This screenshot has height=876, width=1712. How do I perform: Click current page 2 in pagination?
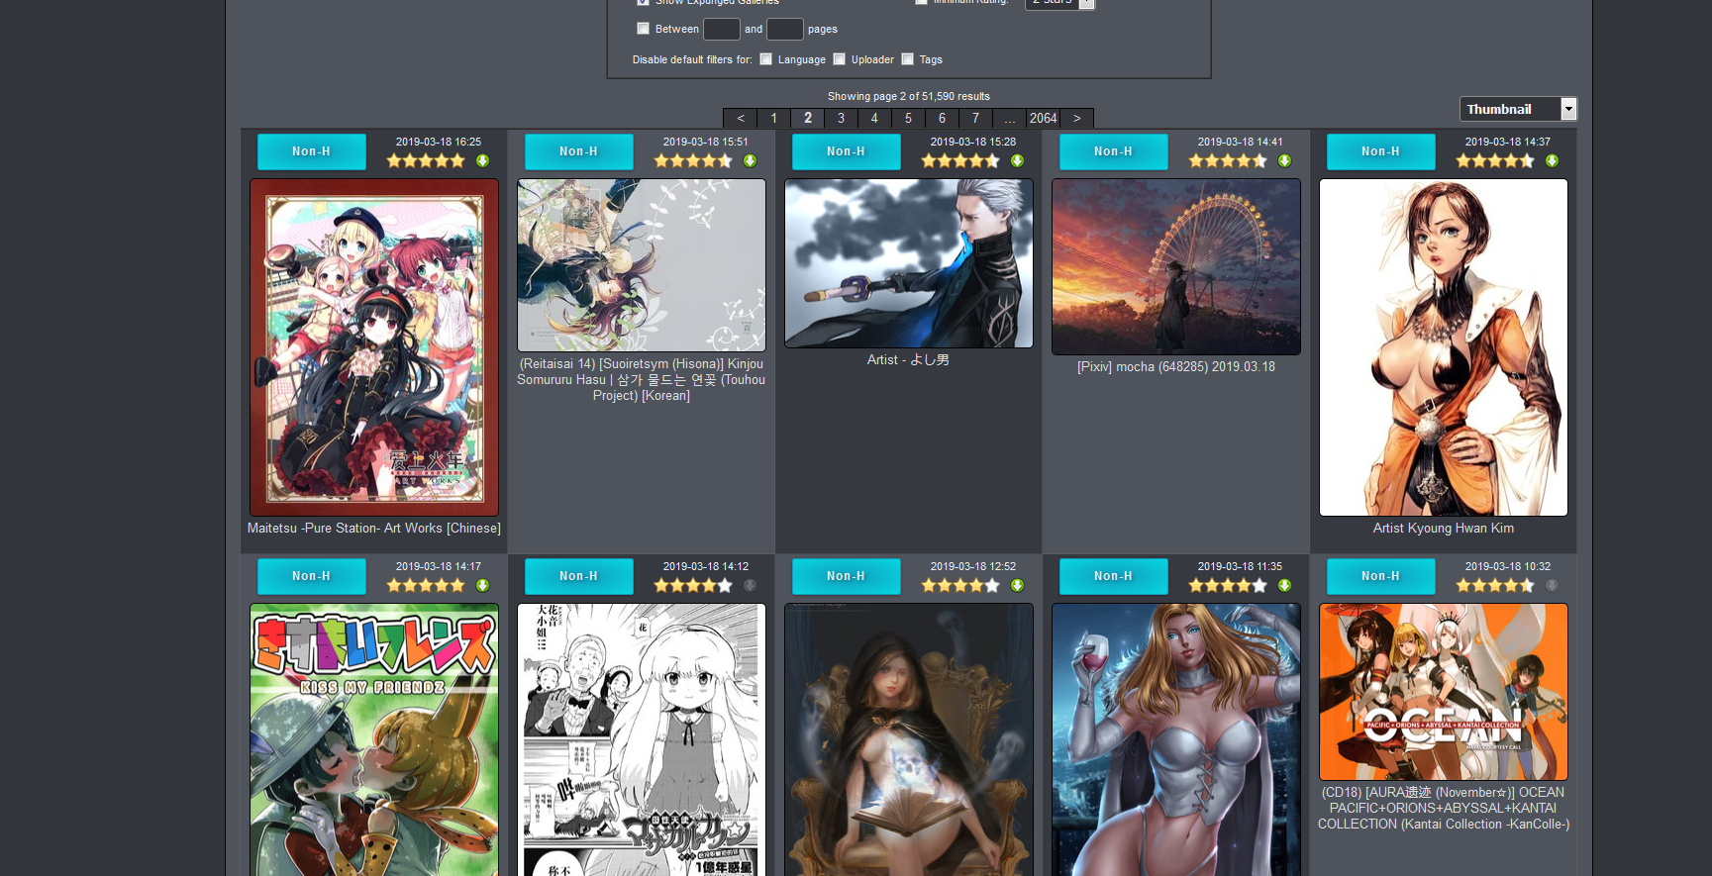coord(808,118)
